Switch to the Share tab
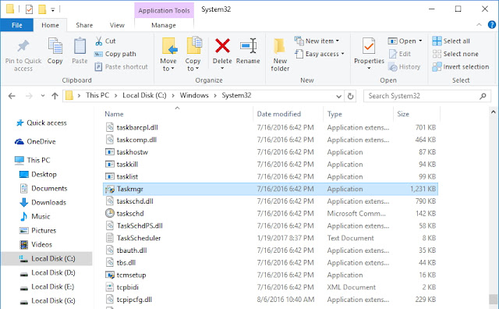This screenshot has width=499, height=309. click(84, 25)
